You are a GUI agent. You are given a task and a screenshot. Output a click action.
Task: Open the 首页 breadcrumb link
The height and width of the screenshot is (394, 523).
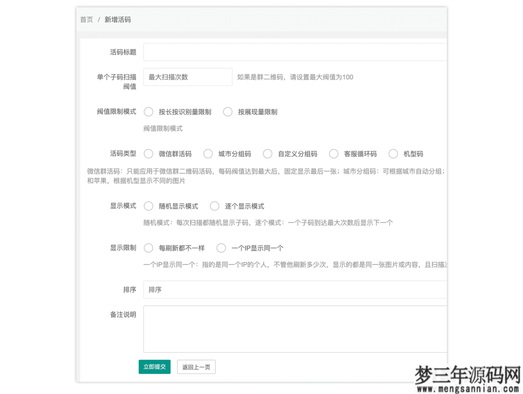click(x=86, y=20)
